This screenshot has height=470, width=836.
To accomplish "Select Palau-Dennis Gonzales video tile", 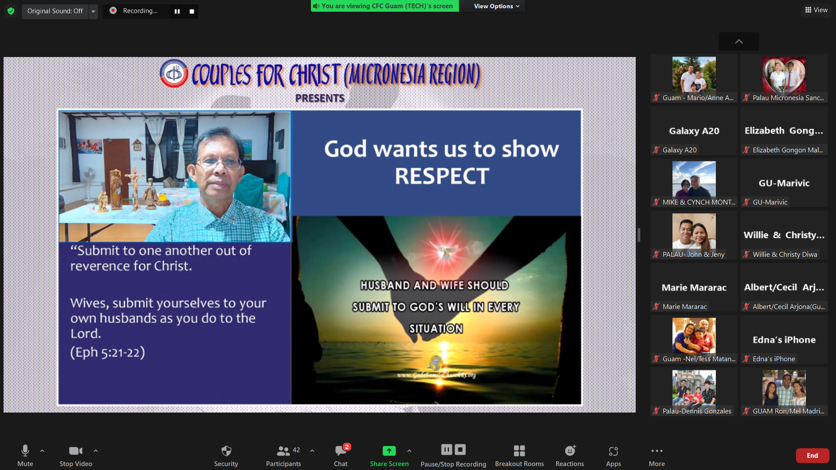I will pyautogui.click(x=694, y=392).
